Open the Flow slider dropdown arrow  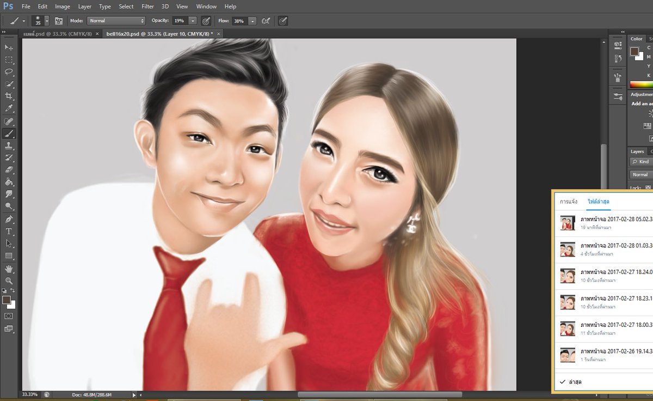[252, 21]
